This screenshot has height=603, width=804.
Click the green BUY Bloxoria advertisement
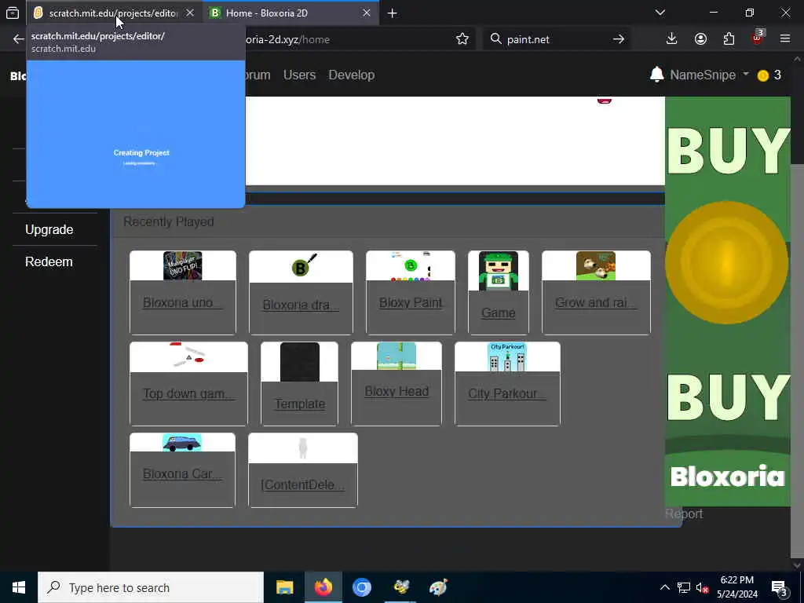[x=728, y=301]
